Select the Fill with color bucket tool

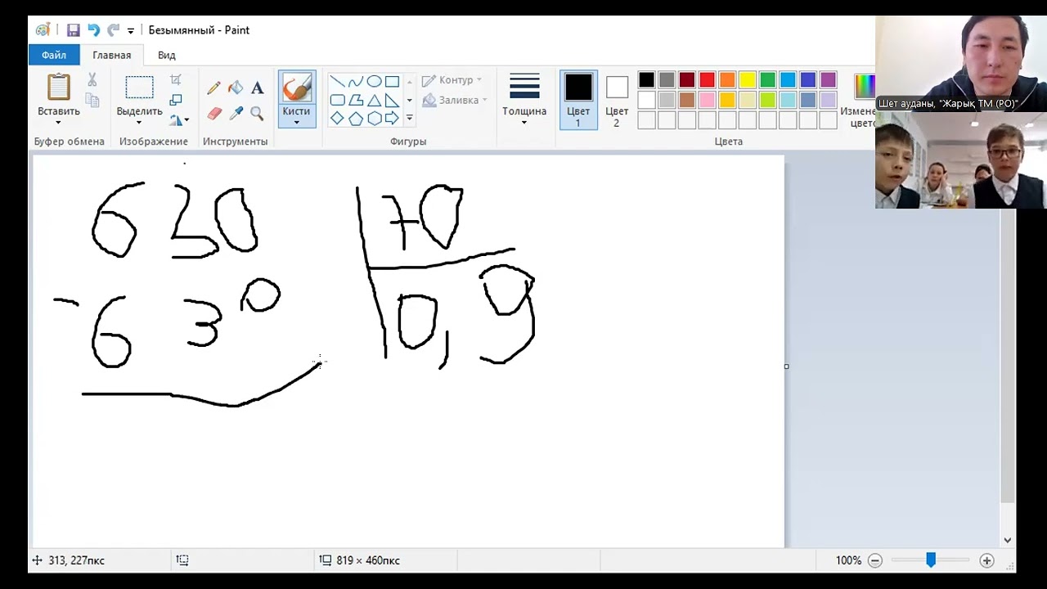tap(236, 88)
